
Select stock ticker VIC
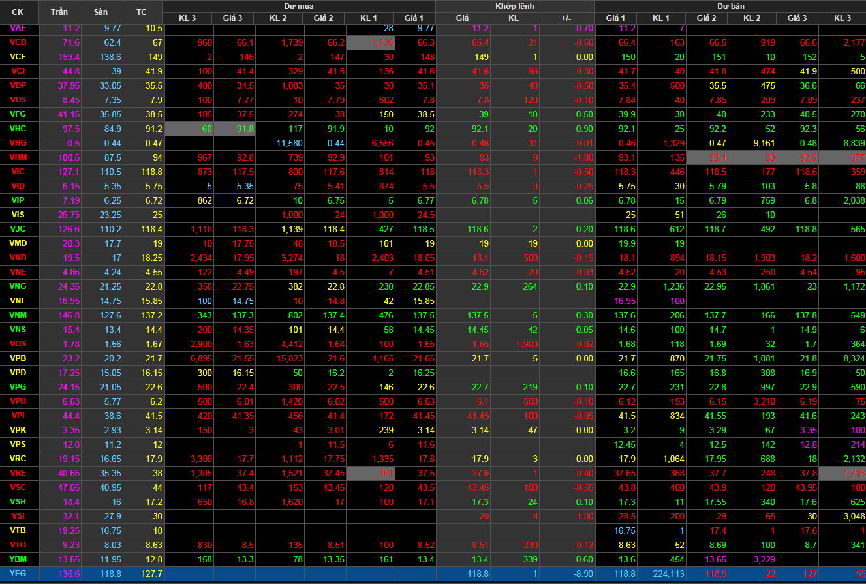click(18, 172)
